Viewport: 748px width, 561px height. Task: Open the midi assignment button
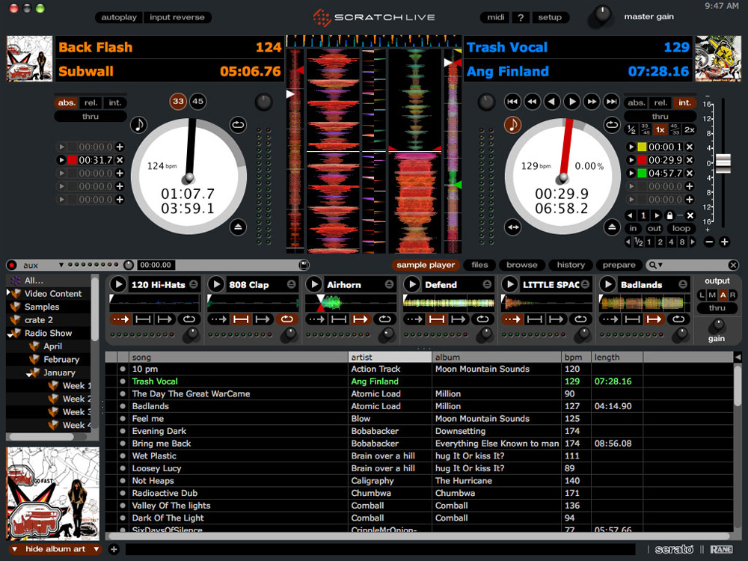tap(495, 17)
